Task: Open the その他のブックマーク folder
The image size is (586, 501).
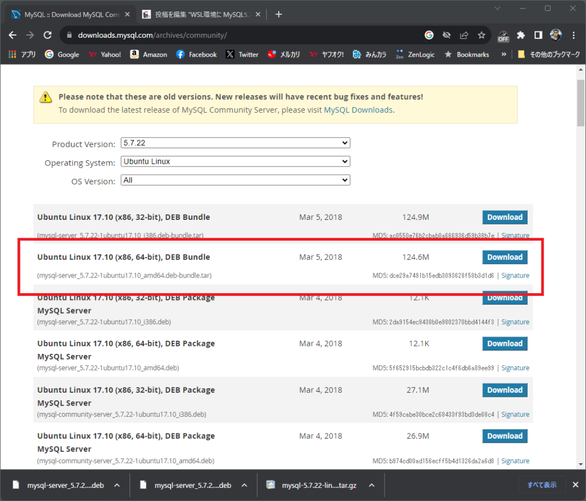Action: coord(549,54)
